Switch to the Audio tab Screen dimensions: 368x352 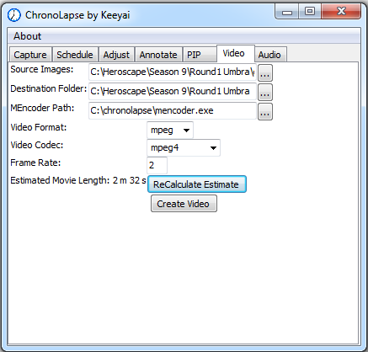pos(270,55)
